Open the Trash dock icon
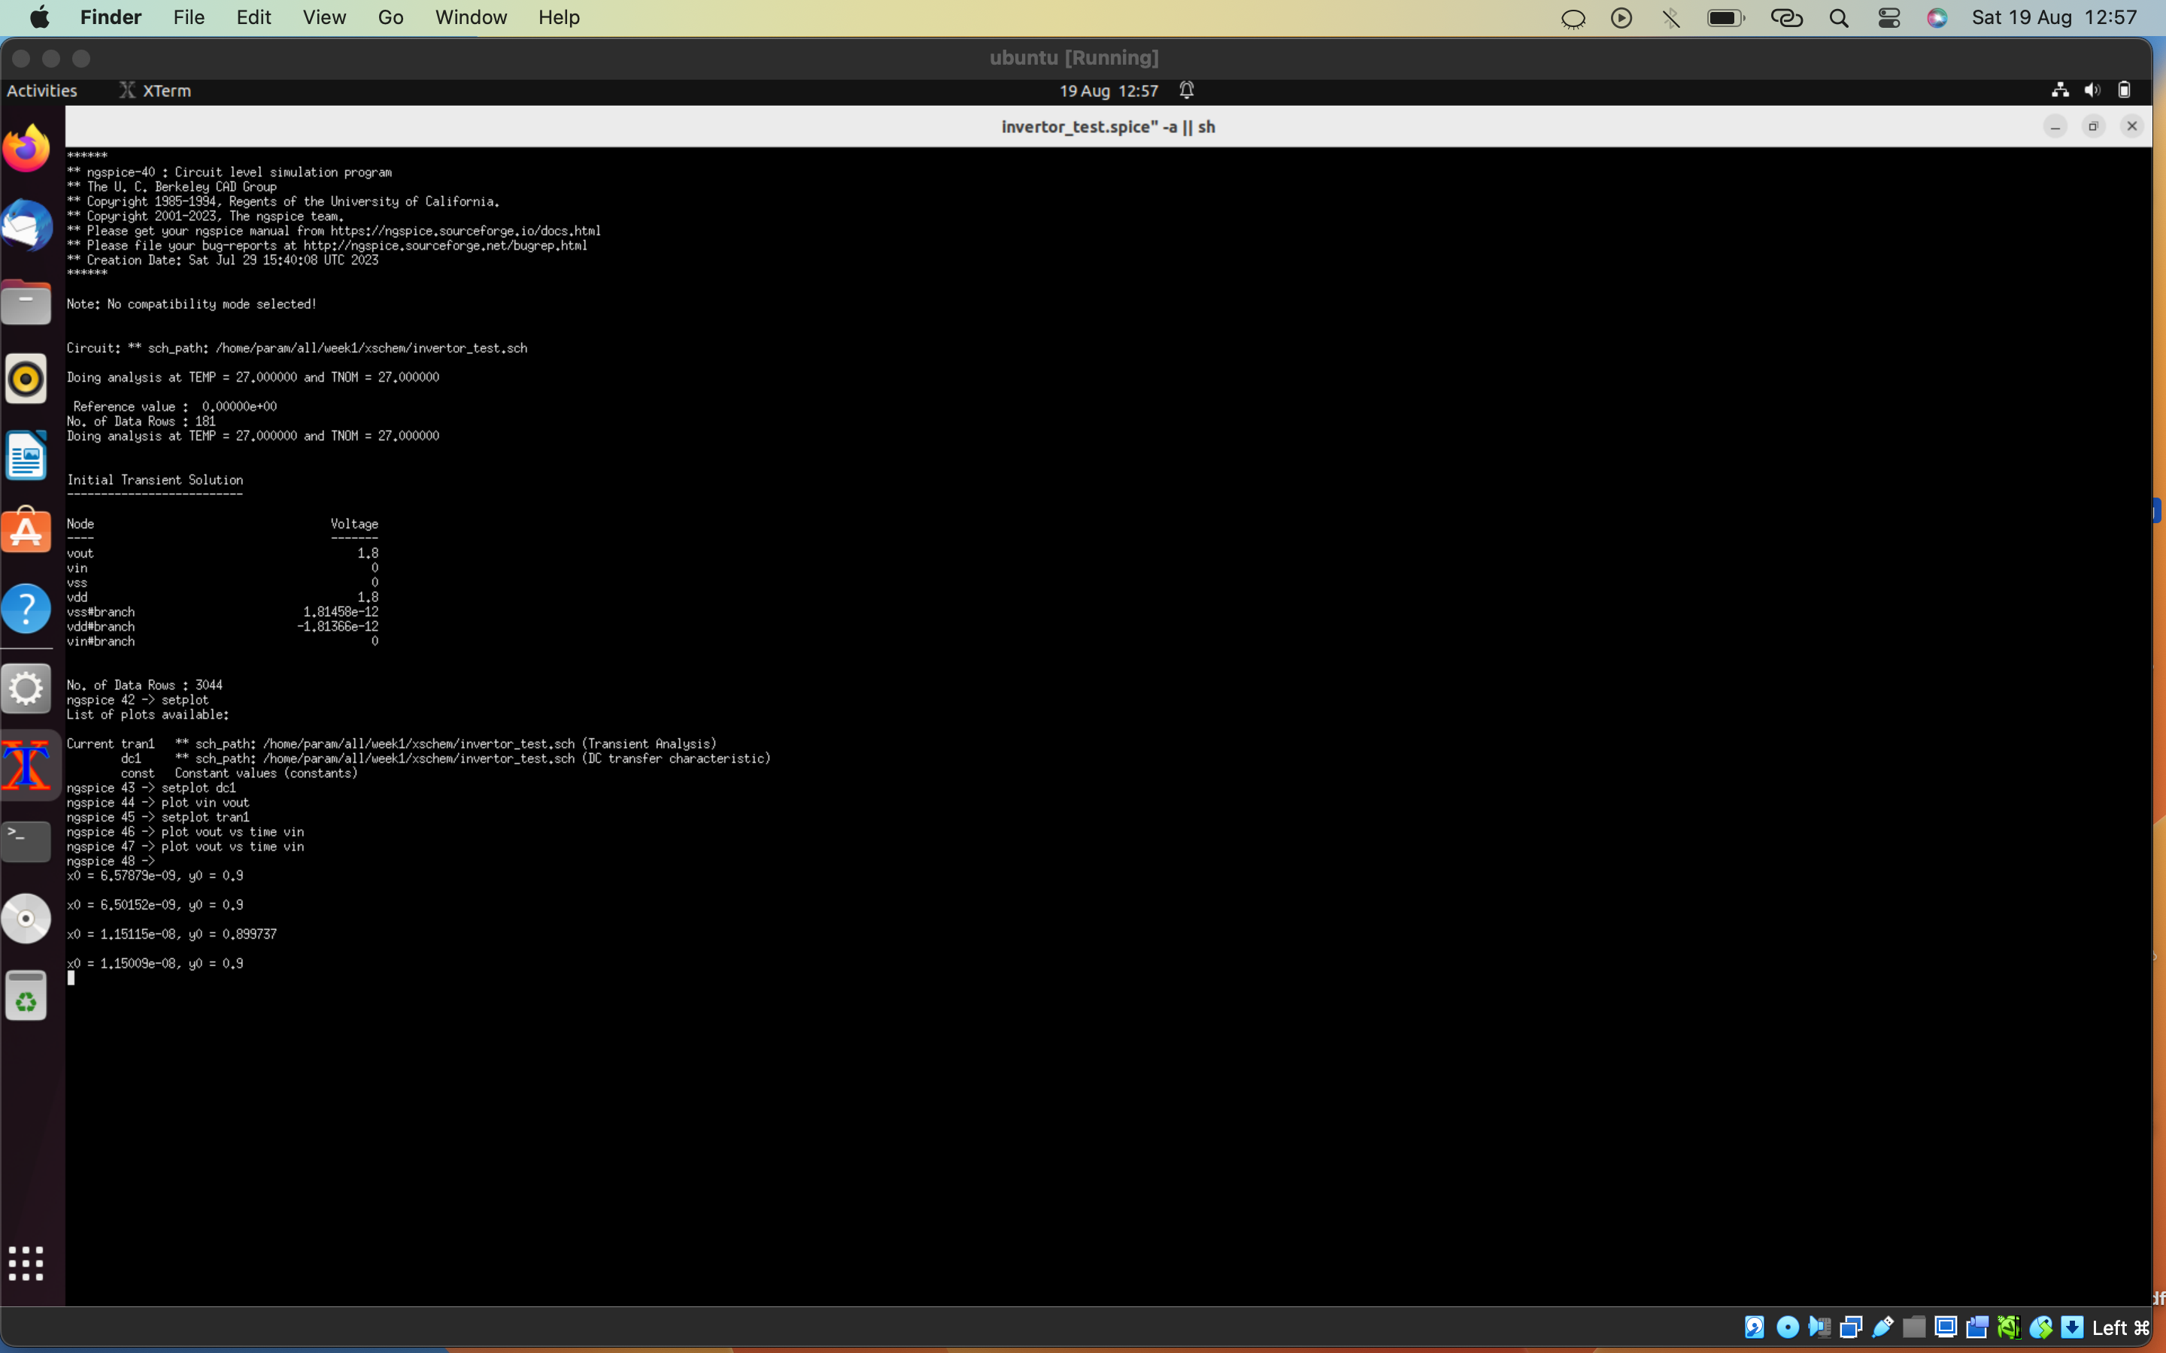 point(26,996)
